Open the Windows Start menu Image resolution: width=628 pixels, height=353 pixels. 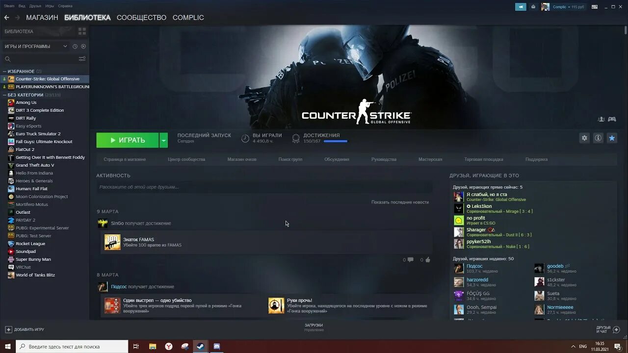[x=7, y=347]
